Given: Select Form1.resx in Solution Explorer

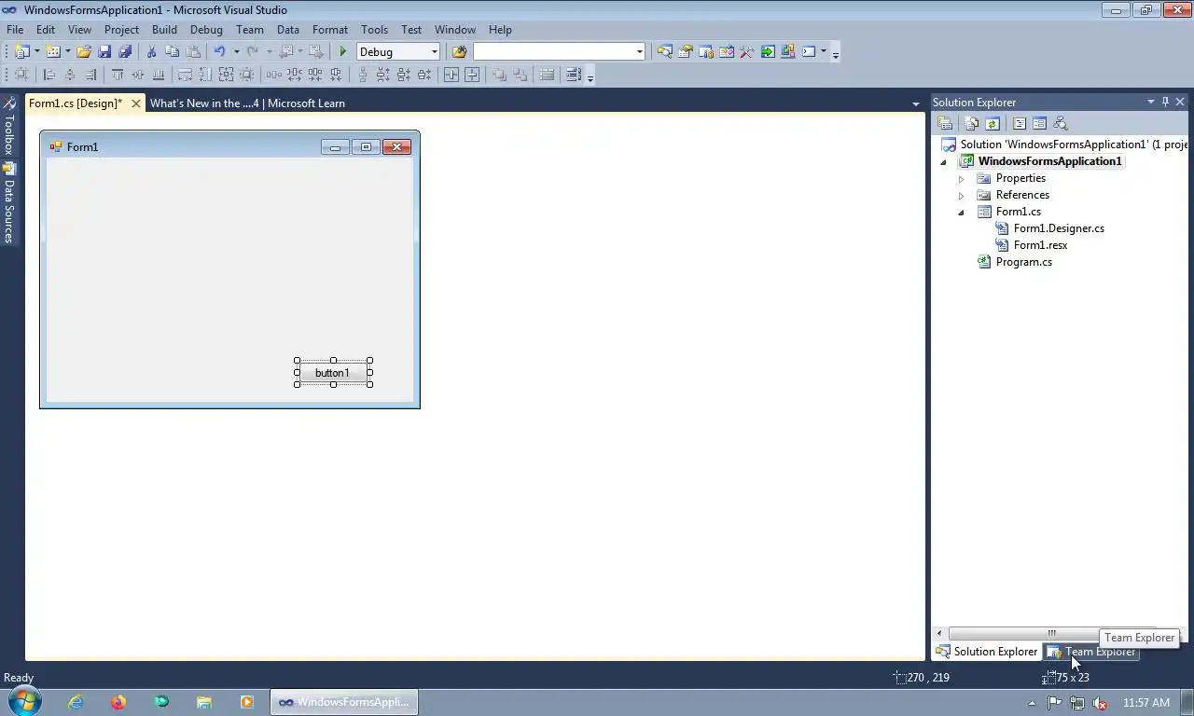Looking at the screenshot, I should (1040, 245).
